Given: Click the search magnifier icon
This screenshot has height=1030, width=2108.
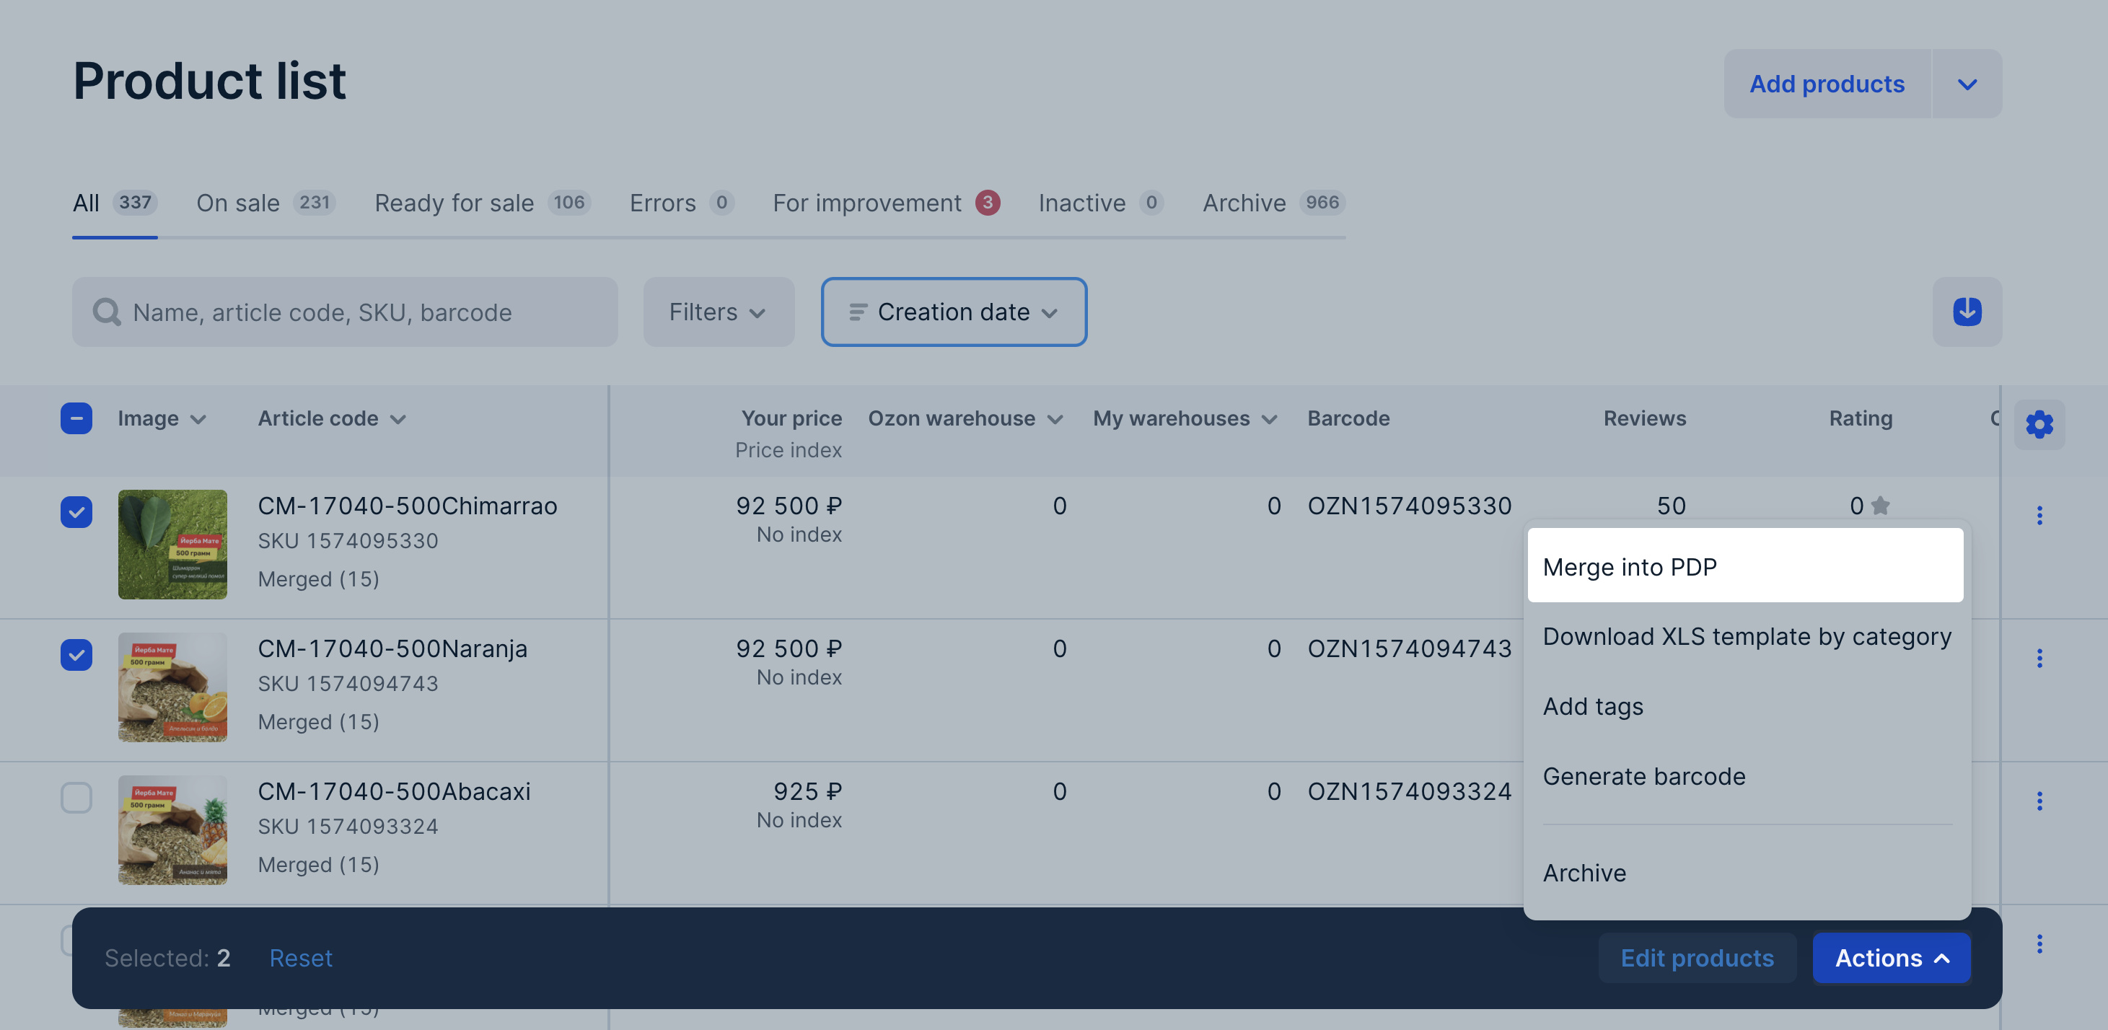Looking at the screenshot, I should tap(107, 312).
